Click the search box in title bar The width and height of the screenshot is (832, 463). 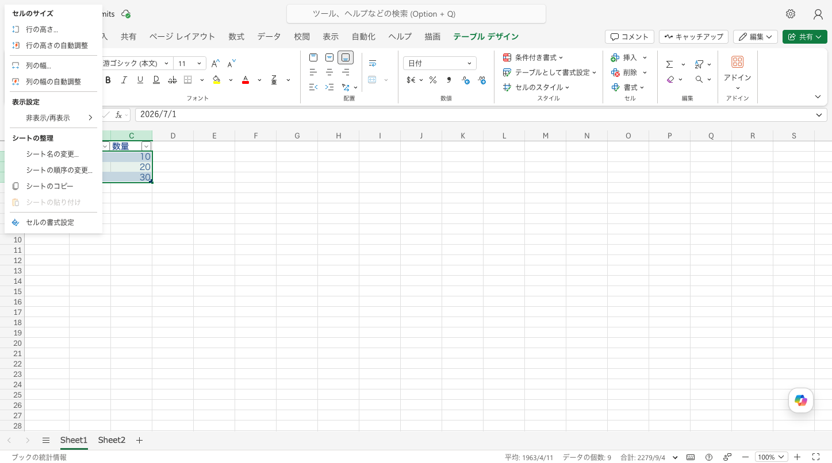[416, 14]
